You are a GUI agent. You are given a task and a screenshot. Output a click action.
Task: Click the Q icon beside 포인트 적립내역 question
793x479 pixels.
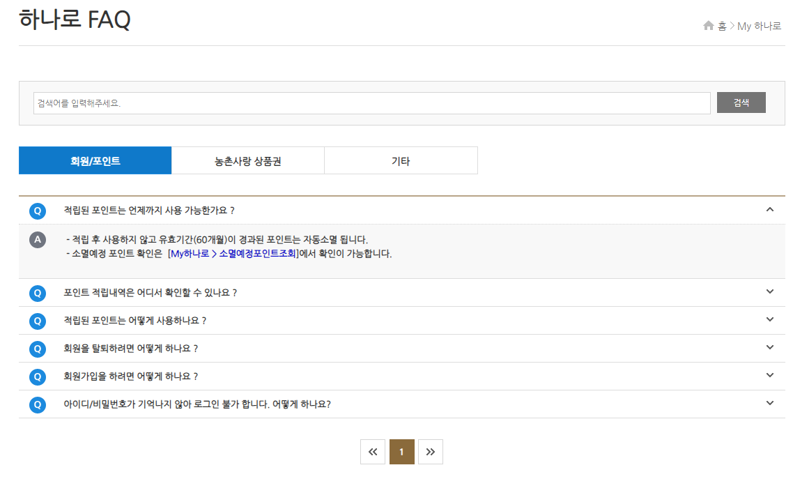[38, 292]
